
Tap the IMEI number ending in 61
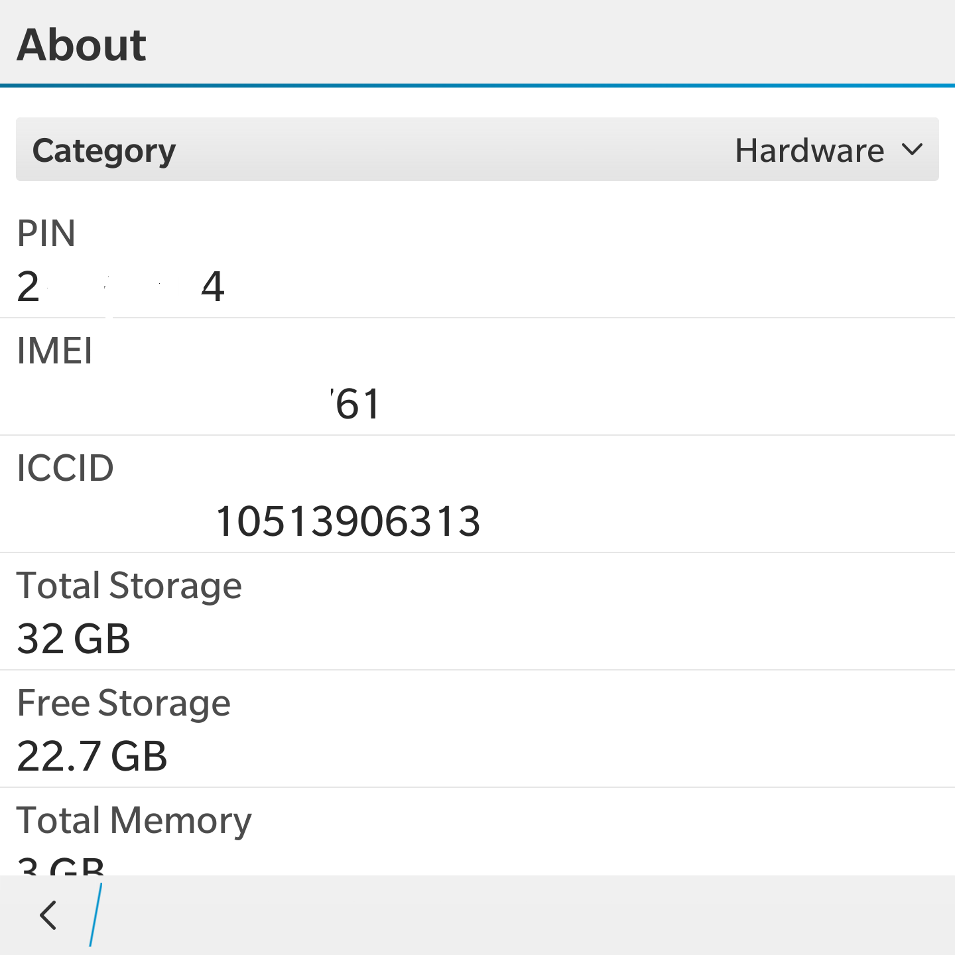(355, 404)
